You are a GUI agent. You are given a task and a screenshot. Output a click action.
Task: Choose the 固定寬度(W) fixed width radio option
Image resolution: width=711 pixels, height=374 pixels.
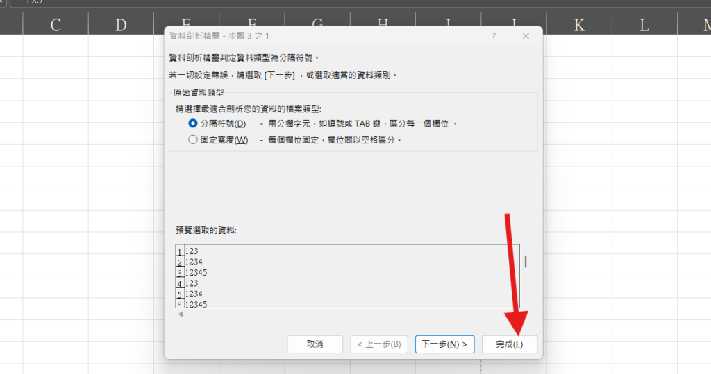(193, 140)
